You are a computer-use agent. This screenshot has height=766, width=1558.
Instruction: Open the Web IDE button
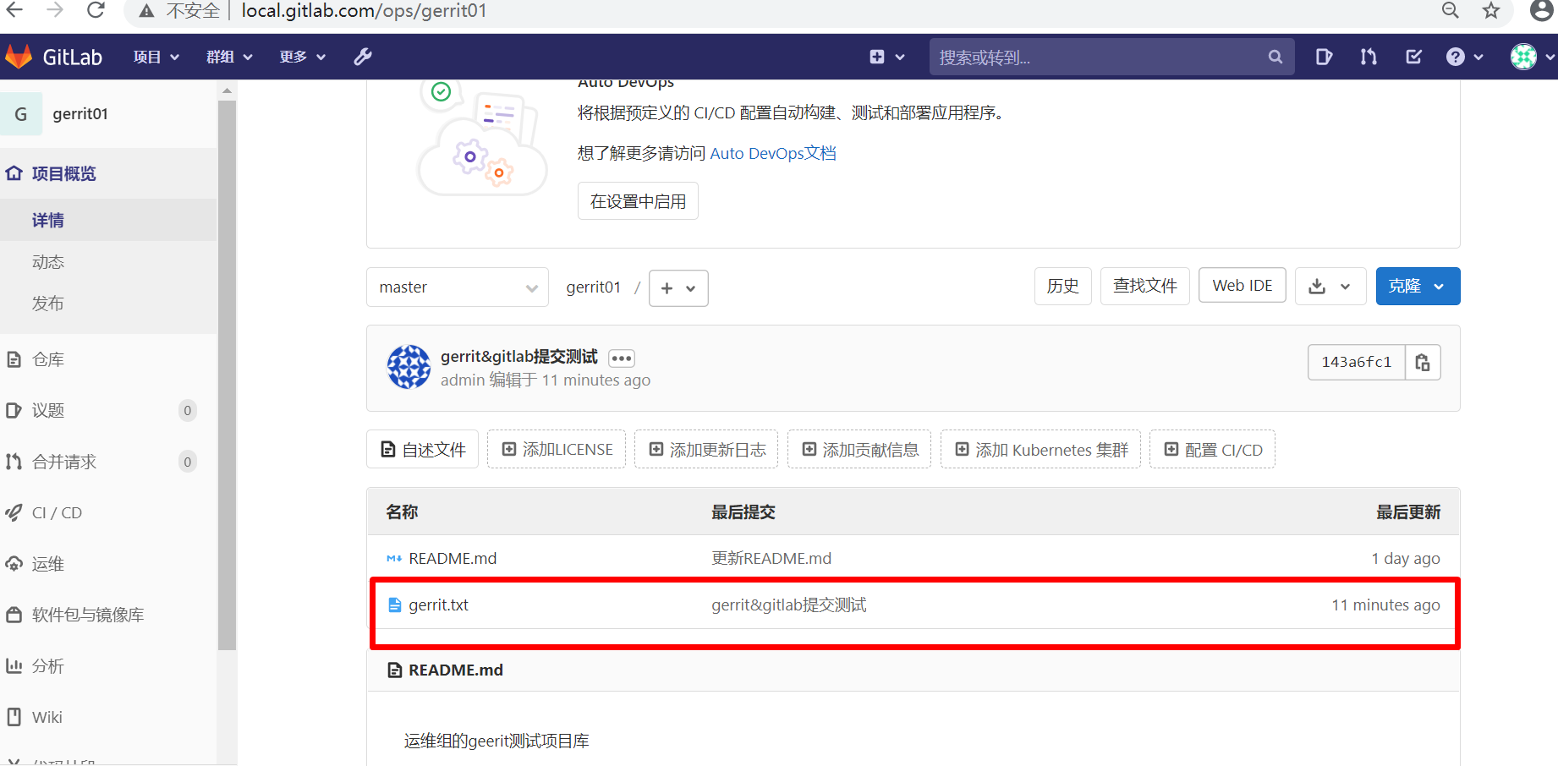(1243, 286)
